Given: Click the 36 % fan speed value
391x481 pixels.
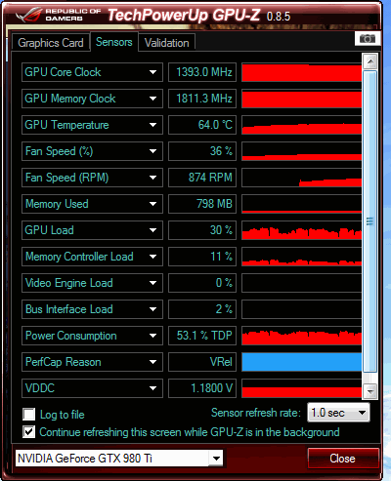Looking at the screenshot, I should (x=202, y=151).
